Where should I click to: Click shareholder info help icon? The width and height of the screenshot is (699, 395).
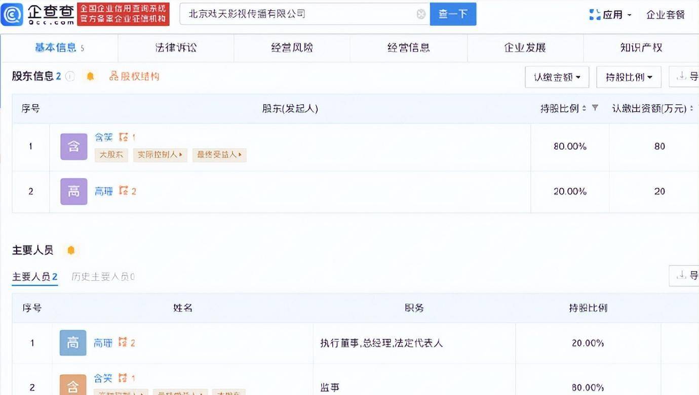click(70, 76)
